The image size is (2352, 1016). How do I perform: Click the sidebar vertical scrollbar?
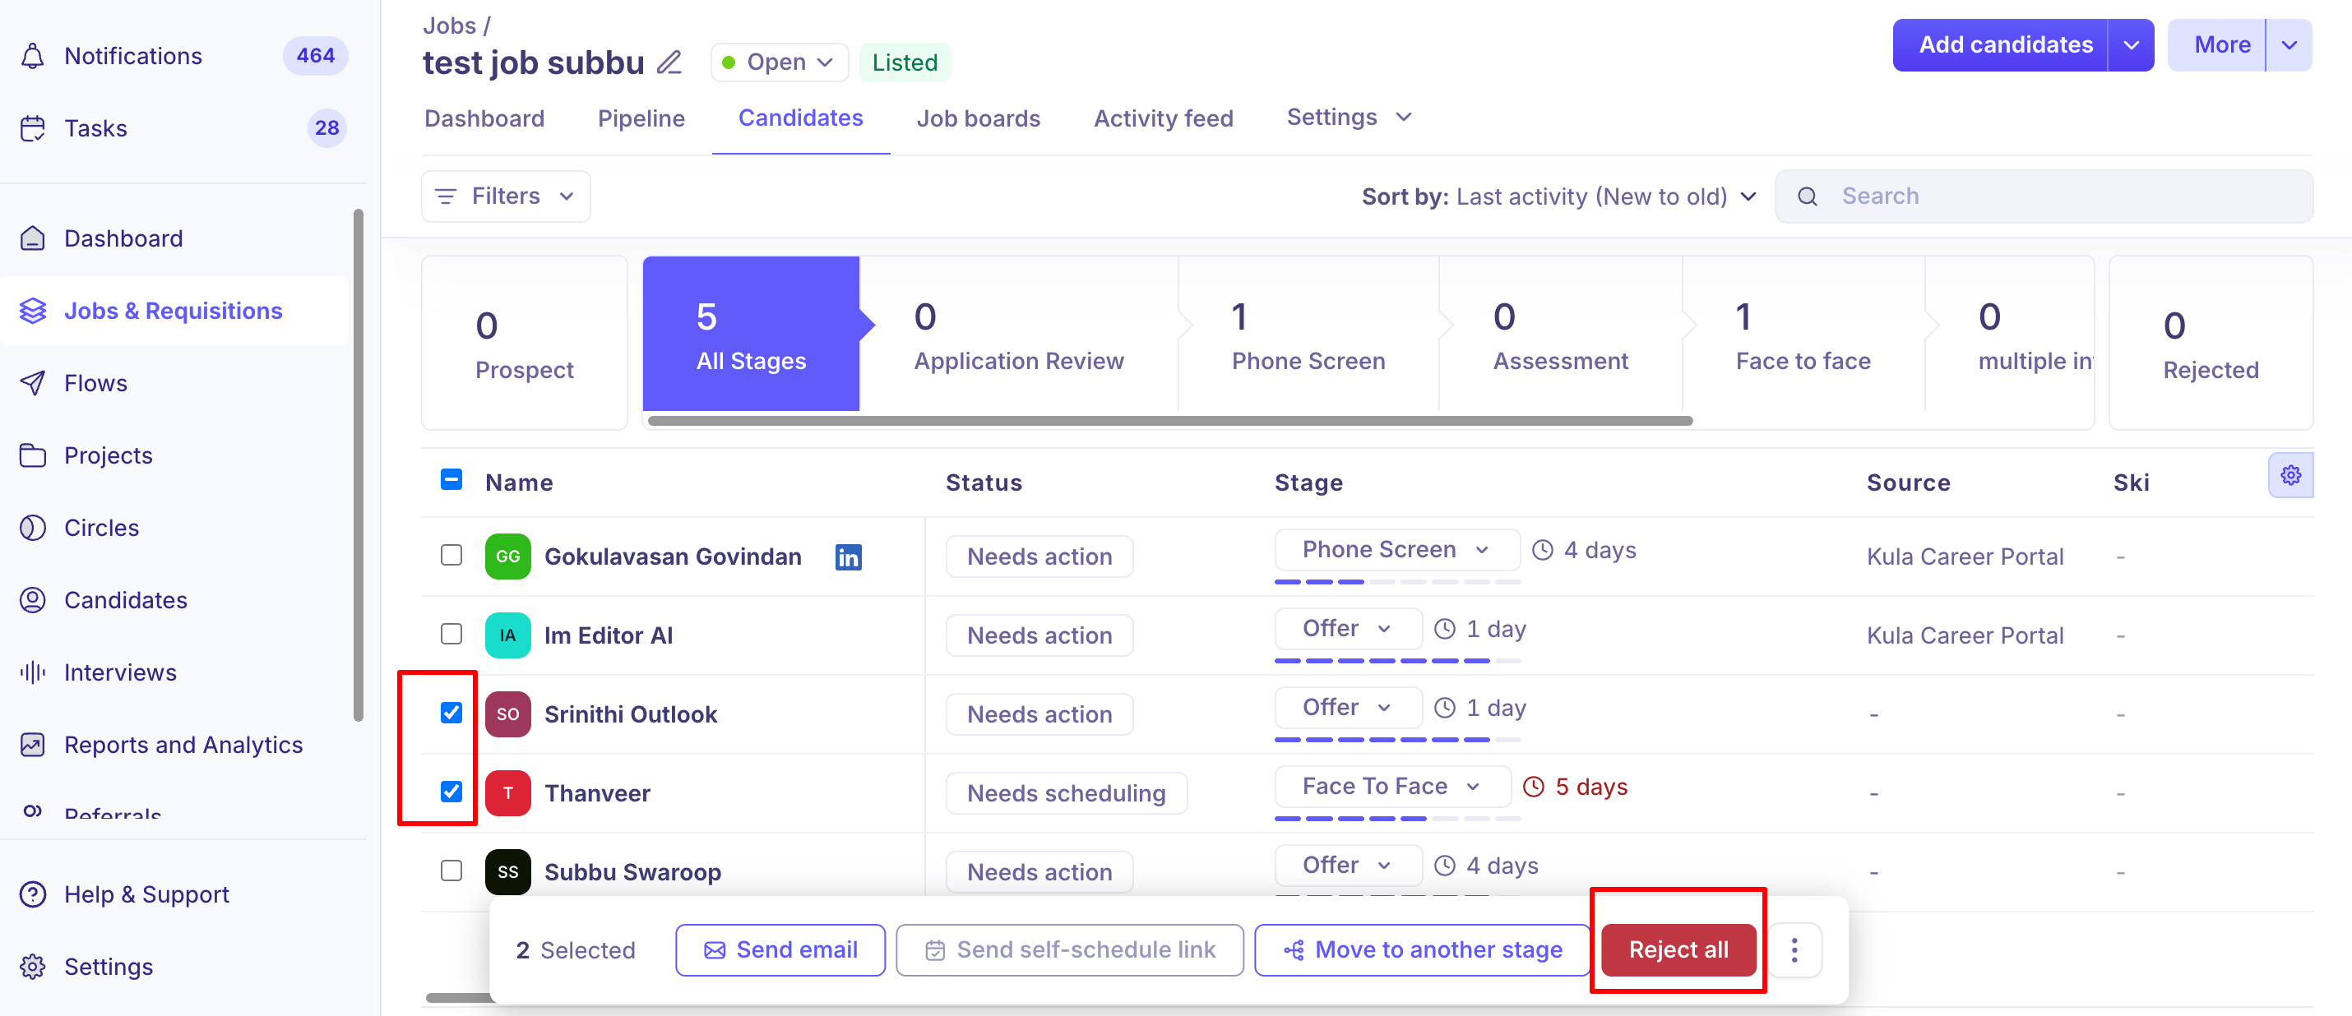tap(358, 465)
